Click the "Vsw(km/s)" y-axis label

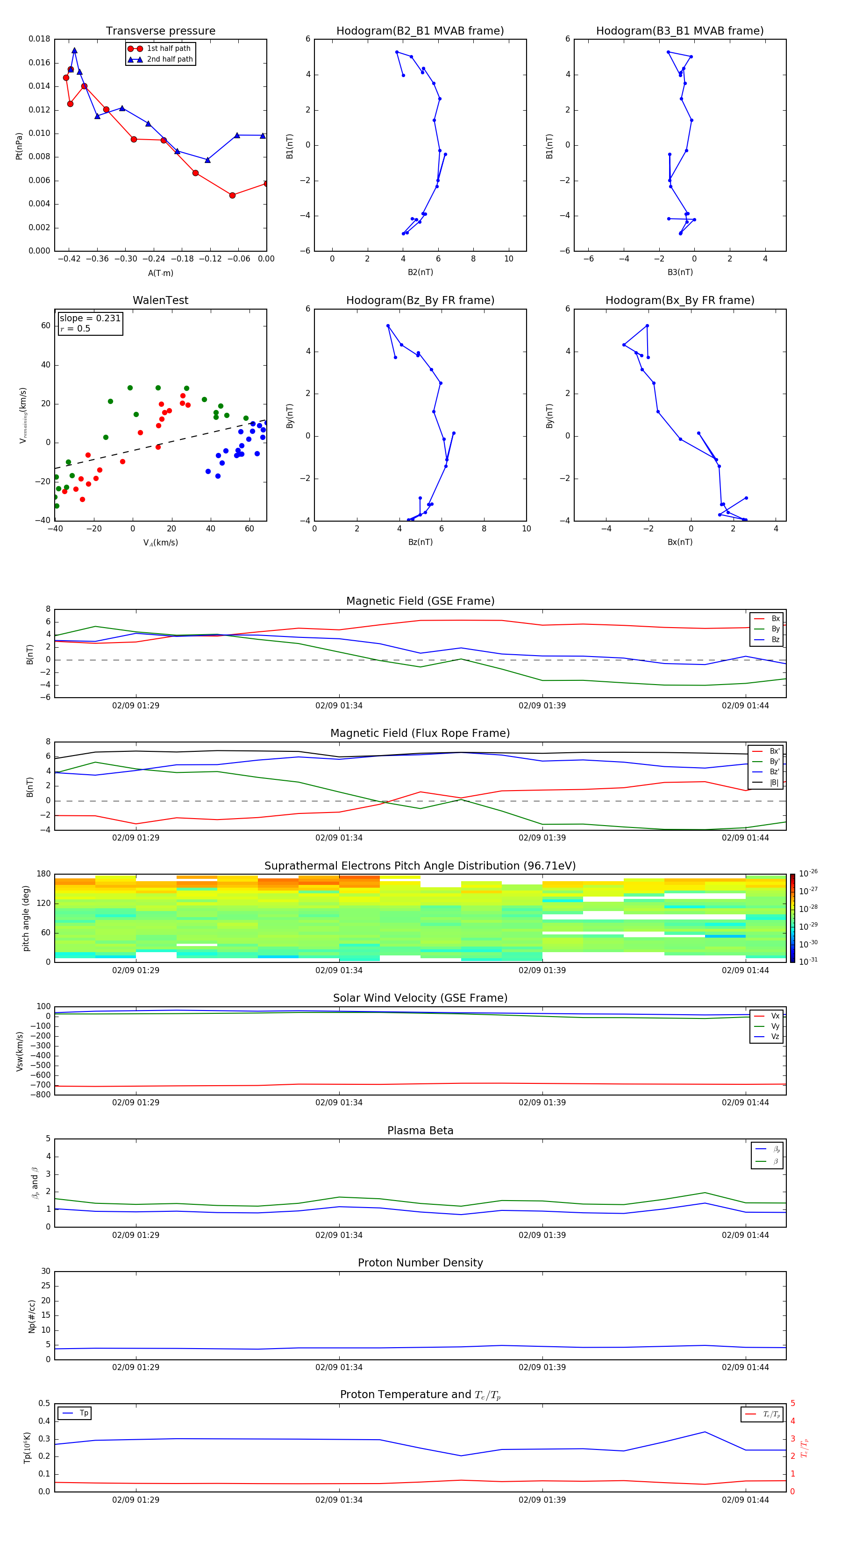point(20,1051)
